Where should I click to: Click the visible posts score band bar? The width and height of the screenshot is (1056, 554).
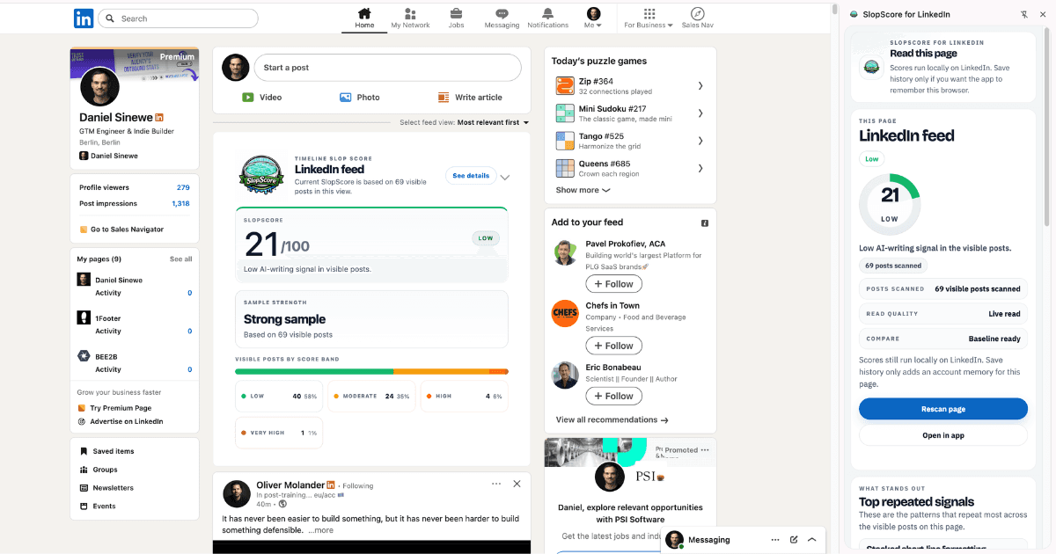(371, 371)
